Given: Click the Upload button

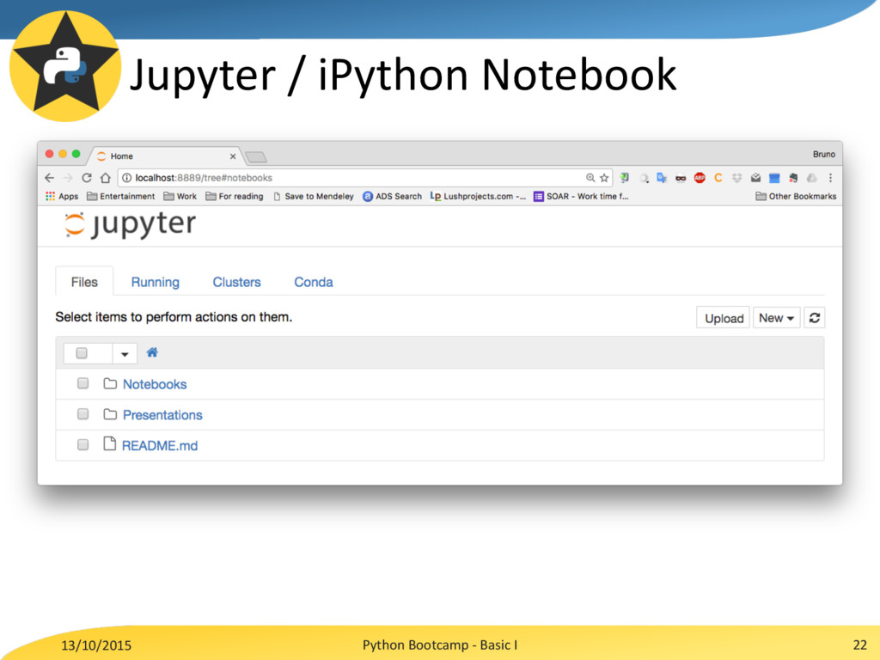Looking at the screenshot, I should coord(724,318).
